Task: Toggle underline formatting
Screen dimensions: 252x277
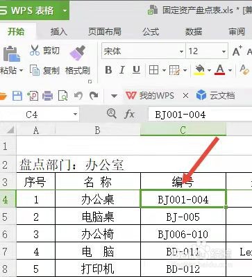Action: [x=136, y=69]
